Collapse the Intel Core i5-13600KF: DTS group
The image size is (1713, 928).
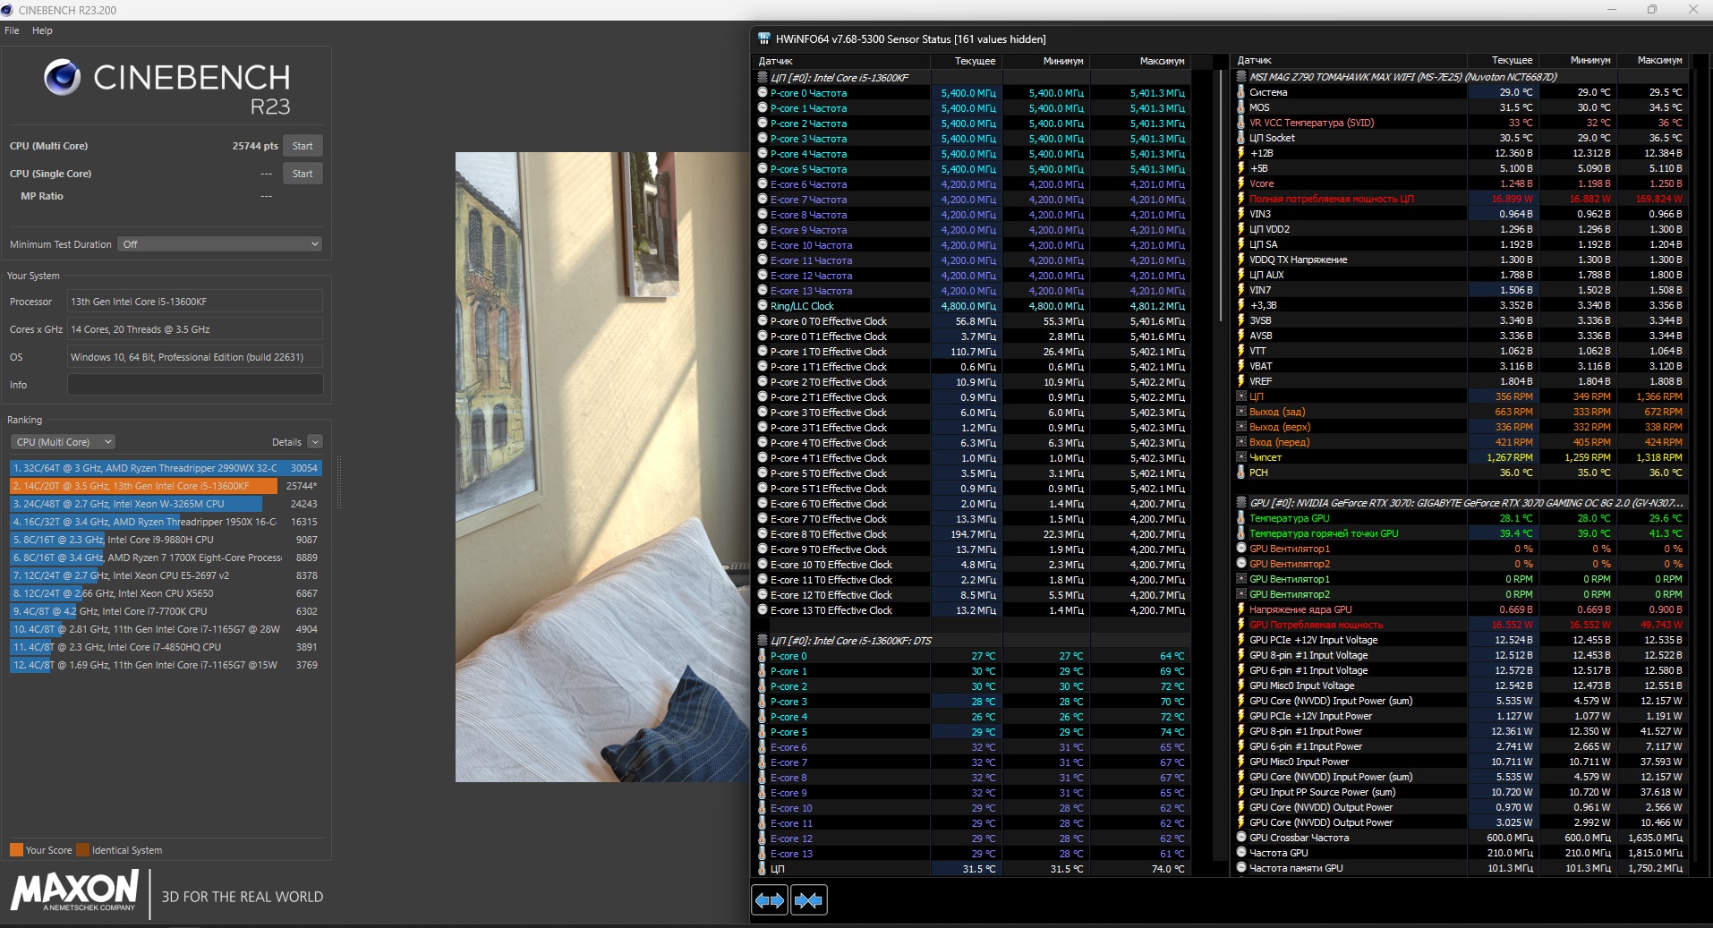pos(763,641)
